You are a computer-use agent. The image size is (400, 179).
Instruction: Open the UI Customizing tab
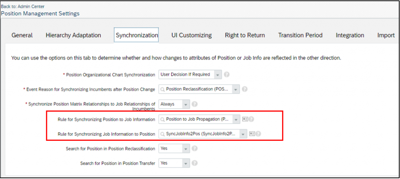point(191,35)
